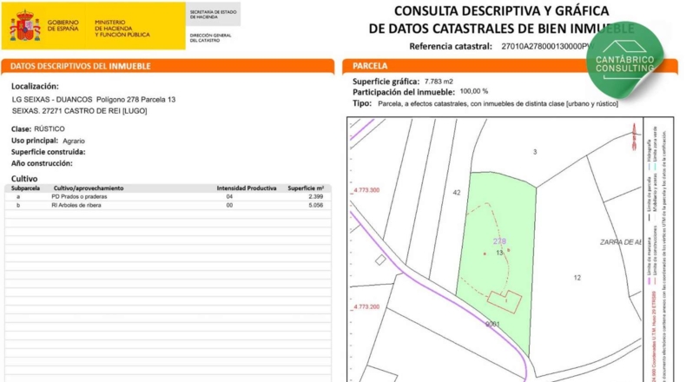Click the 'Intensidad Productiva' column header
Image resolution: width=686 pixels, height=382 pixels.
tap(247, 188)
